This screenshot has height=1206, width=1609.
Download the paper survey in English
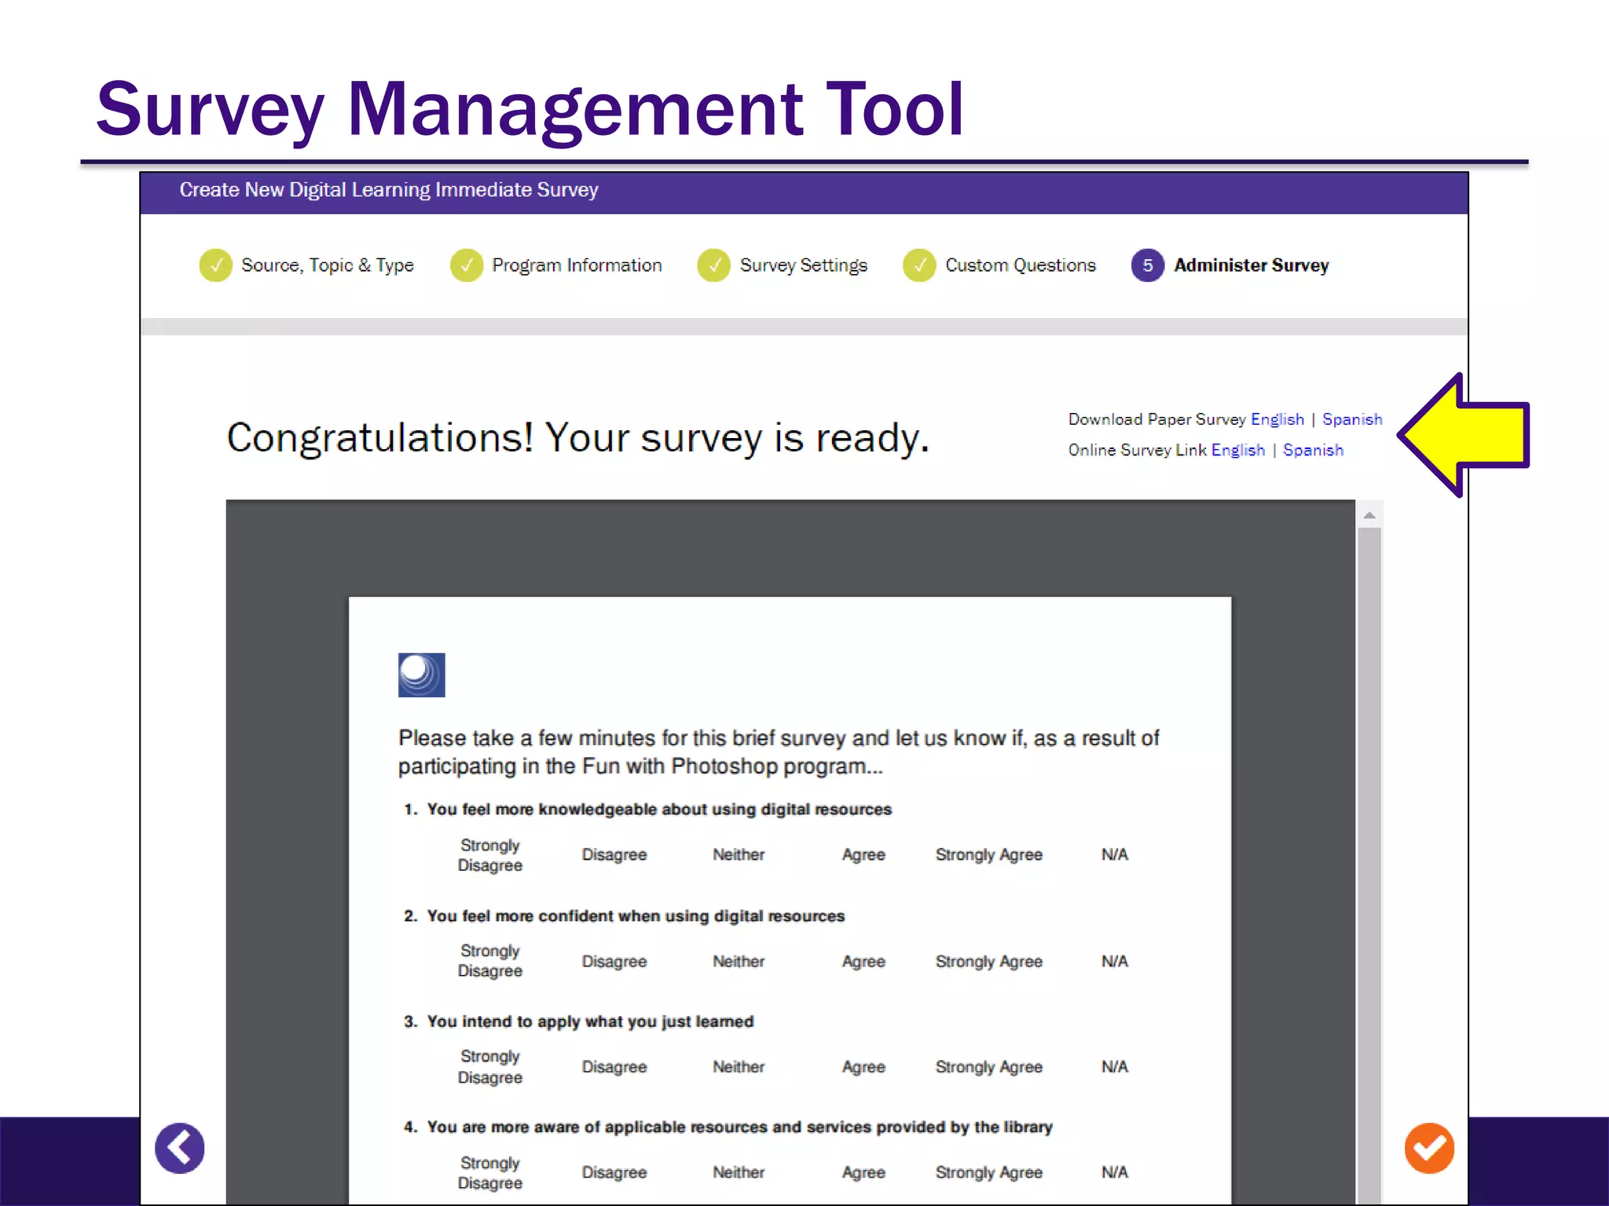click(1277, 419)
